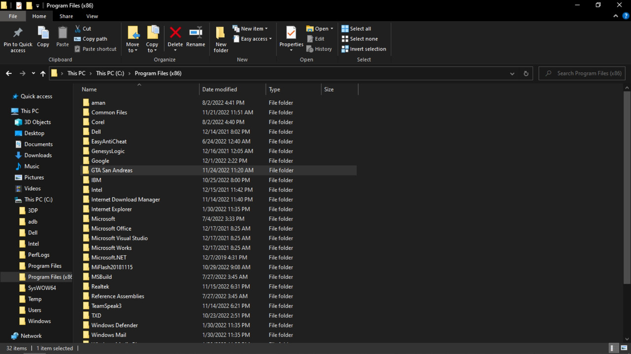Click Pin to Quick access icon

coord(18,39)
